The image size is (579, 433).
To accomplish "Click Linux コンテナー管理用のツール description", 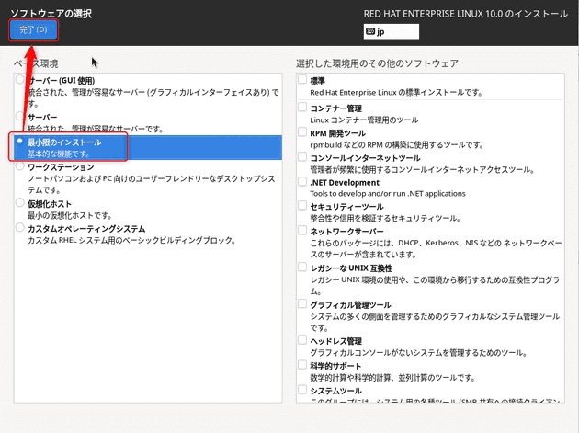I will tap(364, 120).
